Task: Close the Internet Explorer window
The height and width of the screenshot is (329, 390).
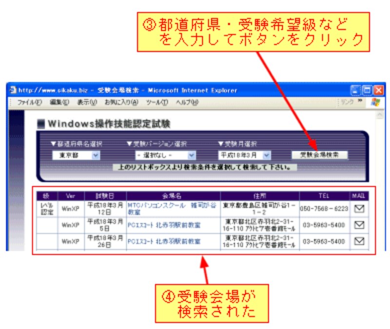Action: pos(379,90)
